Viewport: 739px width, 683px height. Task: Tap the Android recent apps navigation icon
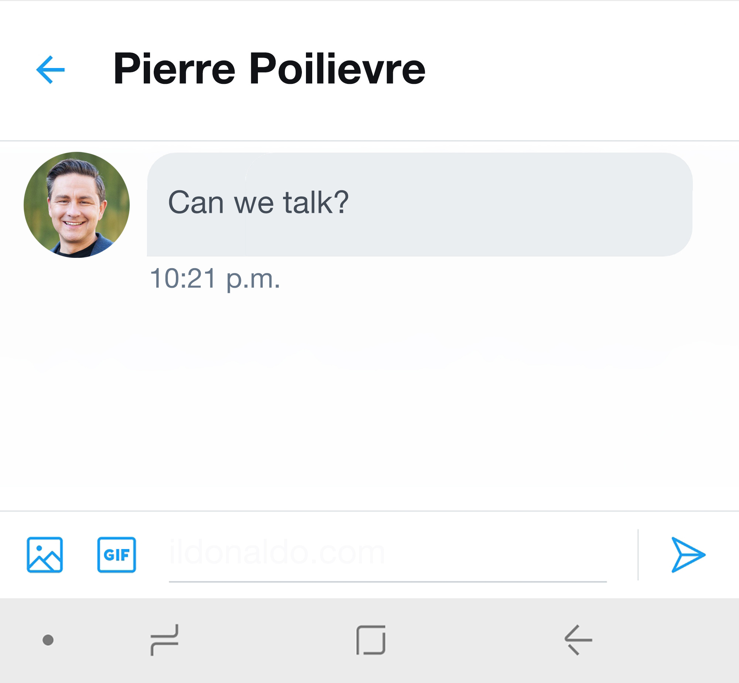tap(164, 640)
